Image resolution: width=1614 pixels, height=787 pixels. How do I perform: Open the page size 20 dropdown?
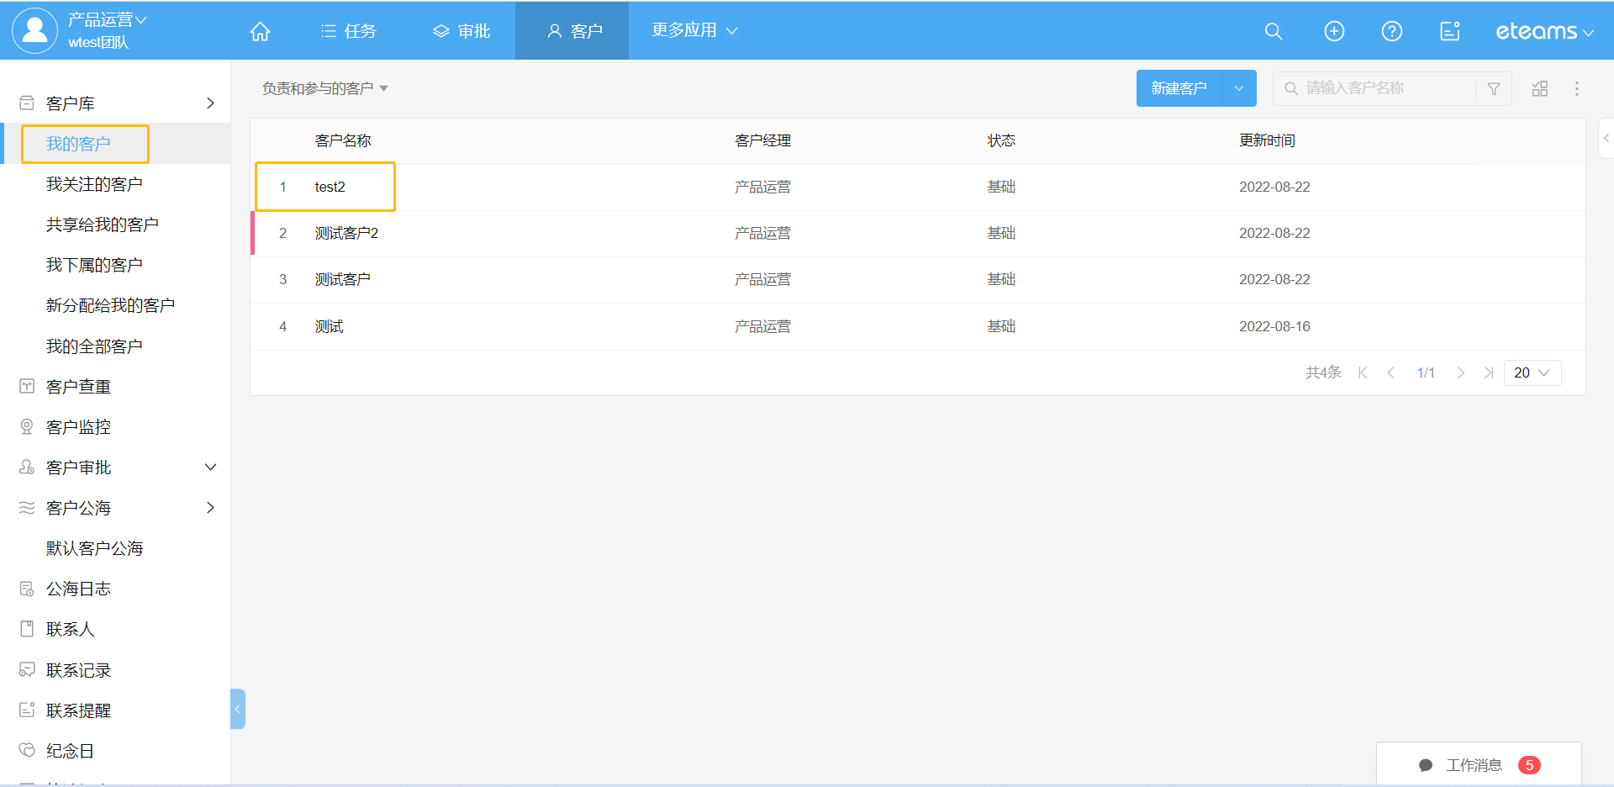(1532, 372)
